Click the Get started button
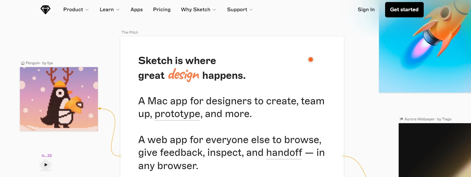Image resolution: width=471 pixels, height=177 pixels. coord(404,10)
